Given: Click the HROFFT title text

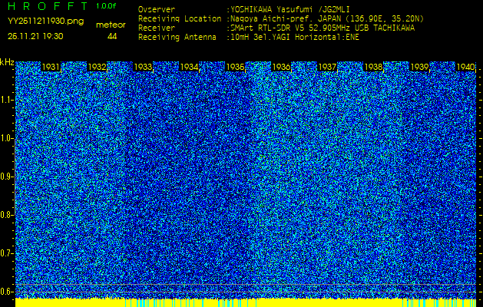Looking at the screenshot, I should click(x=49, y=6).
